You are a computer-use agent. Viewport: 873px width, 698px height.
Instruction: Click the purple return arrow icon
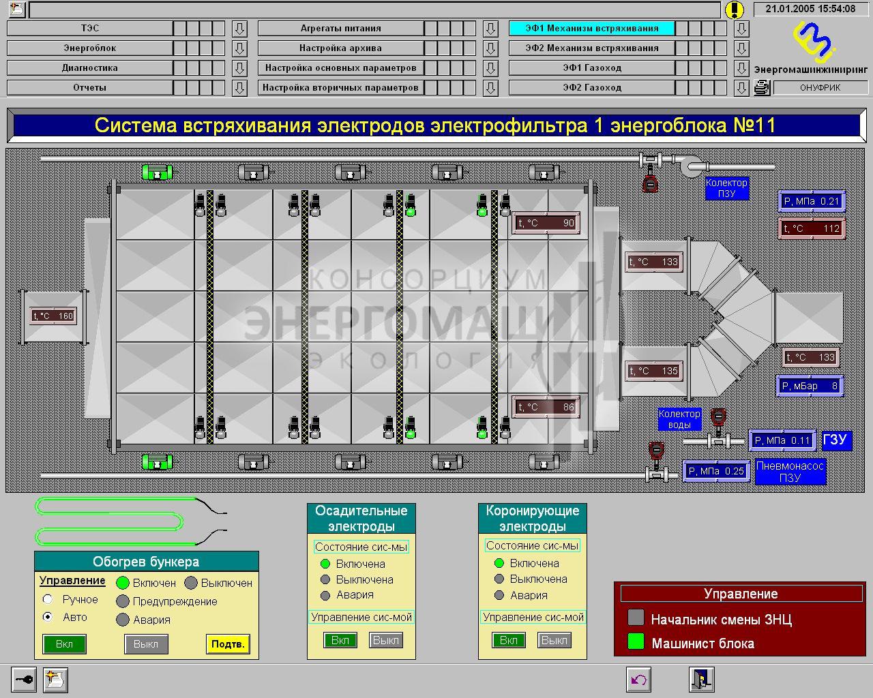coord(638,680)
